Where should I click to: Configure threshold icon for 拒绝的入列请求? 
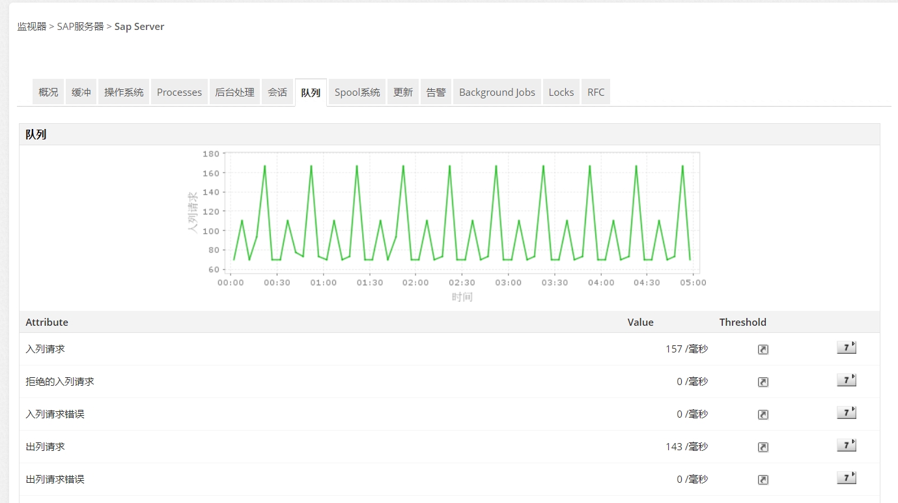[x=763, y=382]
